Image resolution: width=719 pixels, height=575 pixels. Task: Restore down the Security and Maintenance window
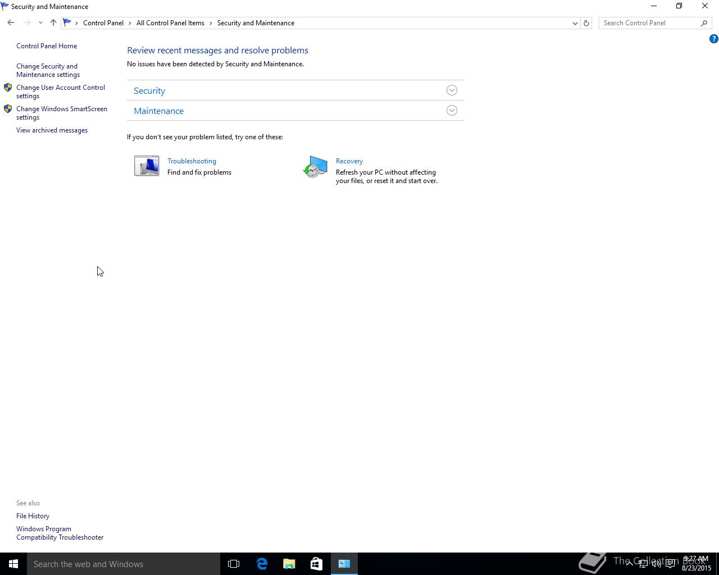click(679, 6)
